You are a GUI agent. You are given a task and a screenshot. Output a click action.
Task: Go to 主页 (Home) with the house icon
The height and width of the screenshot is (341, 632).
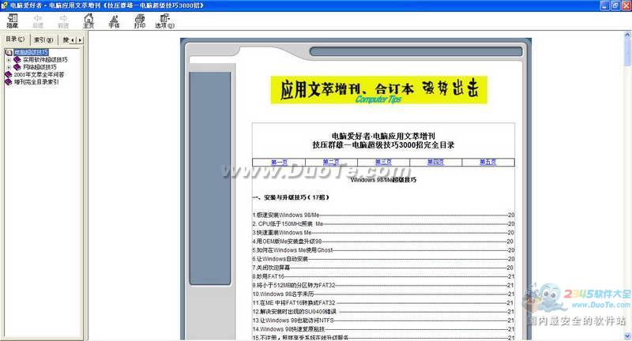pos(88,21)
